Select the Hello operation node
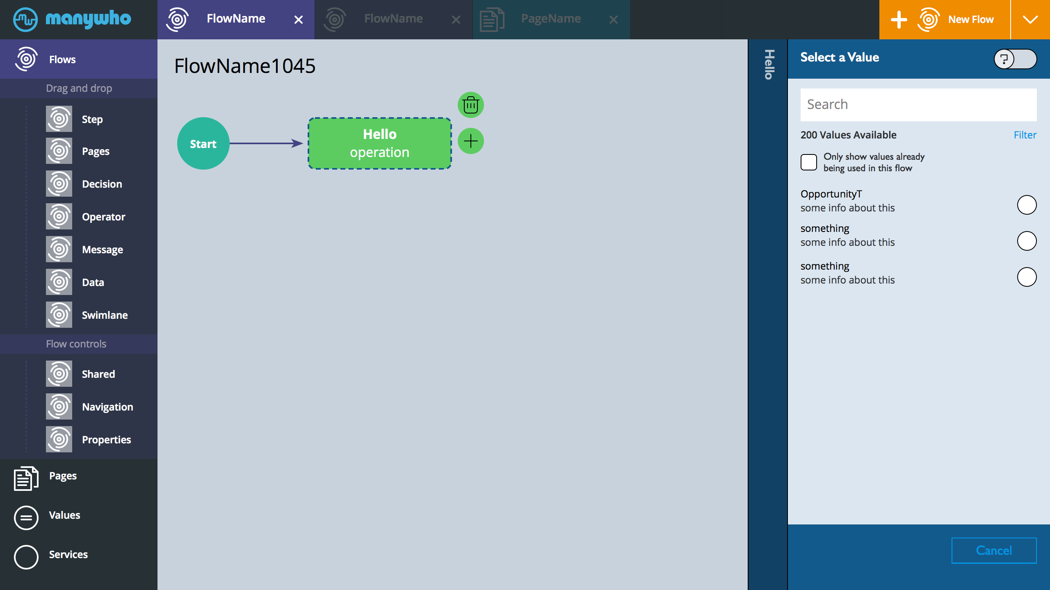1050x590 pixels. pos(380,143)
